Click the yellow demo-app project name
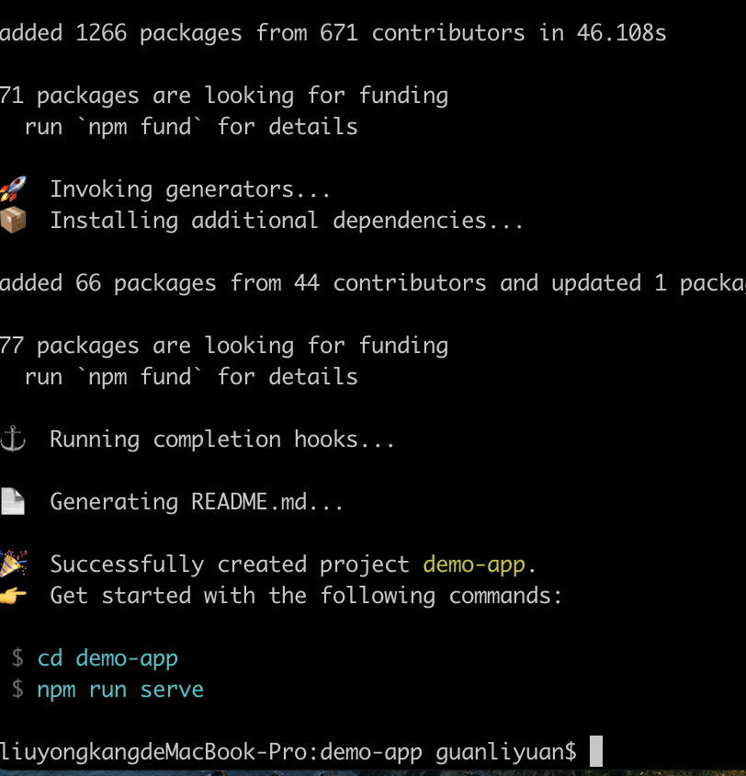The width and height of the screenshot is (746, 776). (474, 565)
